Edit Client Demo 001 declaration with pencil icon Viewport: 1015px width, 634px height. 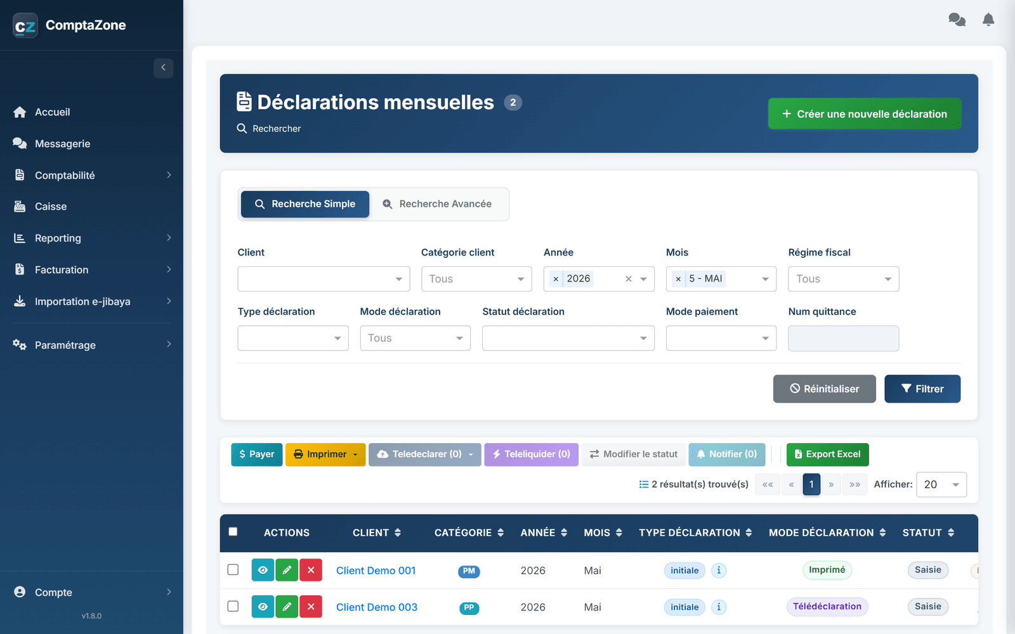coord(287,570)
